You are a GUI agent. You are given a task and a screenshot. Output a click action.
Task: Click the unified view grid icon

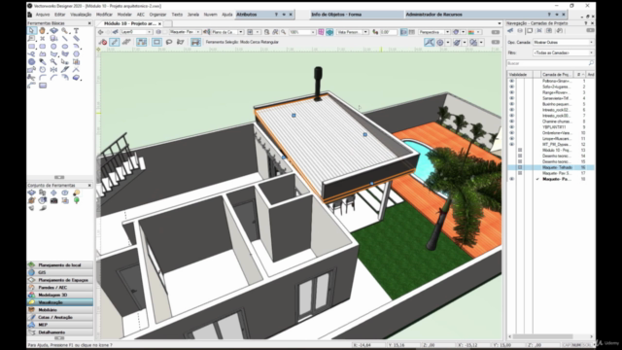[x=322, y=32]
